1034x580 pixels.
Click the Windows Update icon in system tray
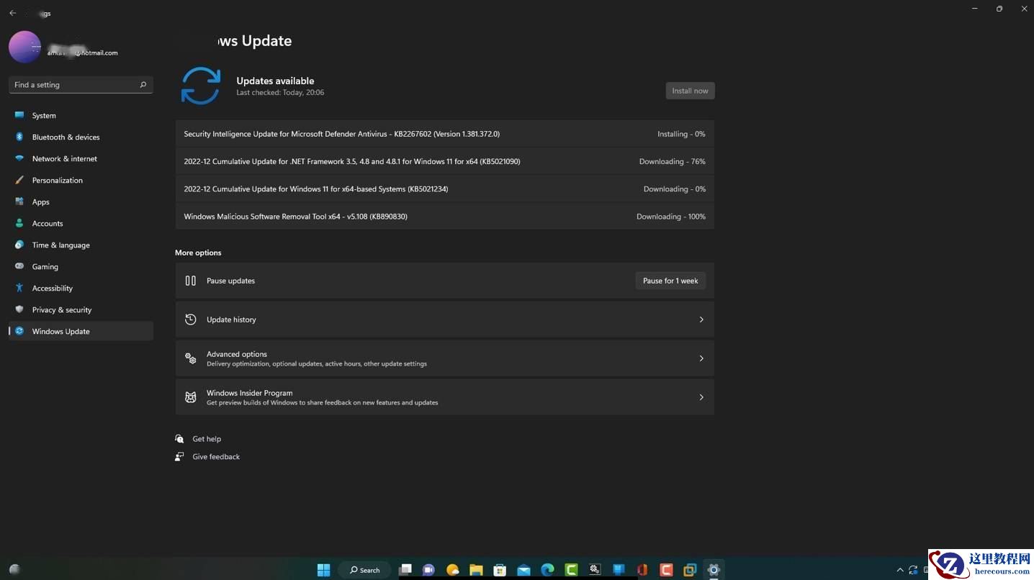(913, 569)
